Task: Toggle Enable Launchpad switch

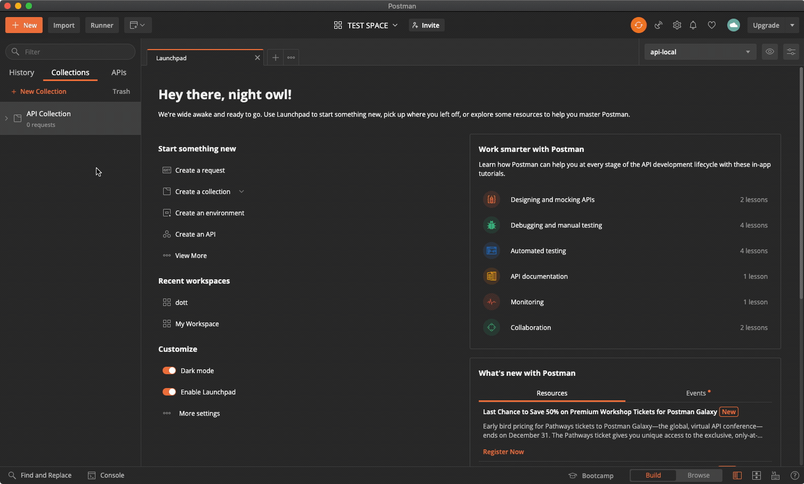Action: pos(169,392)
